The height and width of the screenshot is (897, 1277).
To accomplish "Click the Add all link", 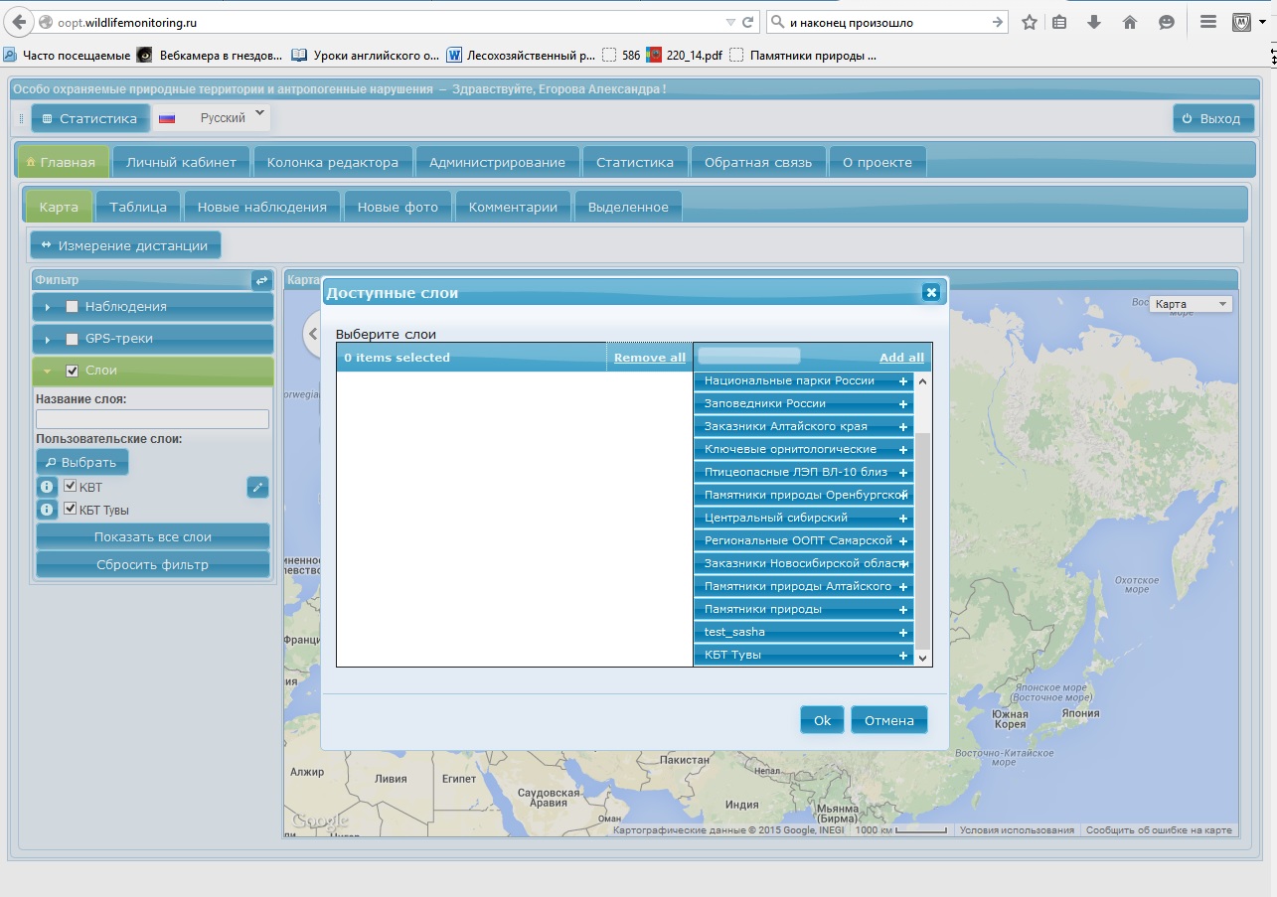I will coord(900,358).
